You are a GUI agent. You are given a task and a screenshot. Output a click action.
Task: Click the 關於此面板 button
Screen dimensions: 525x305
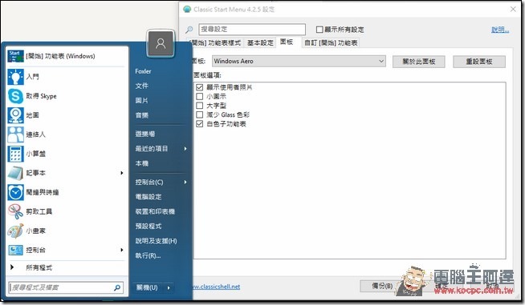(419, 62)
